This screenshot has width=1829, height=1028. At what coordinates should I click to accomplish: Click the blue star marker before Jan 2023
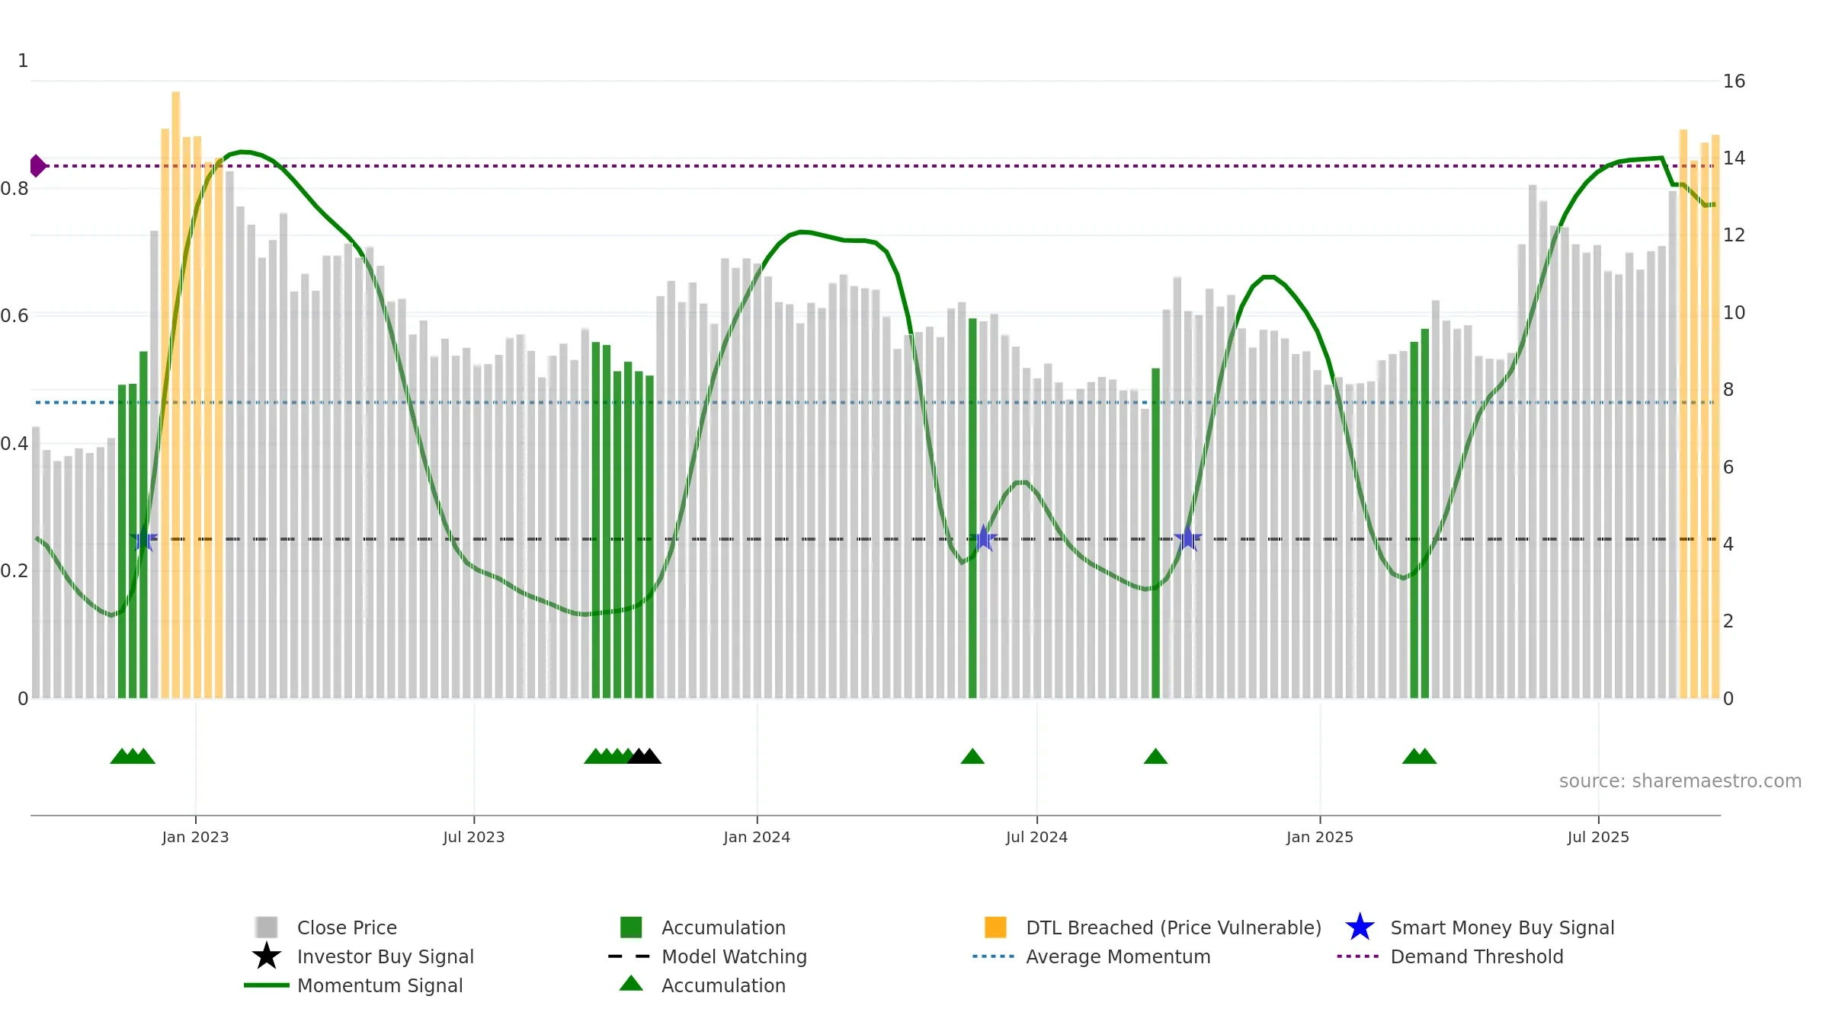pyautogui.click(x=143, y=538)
